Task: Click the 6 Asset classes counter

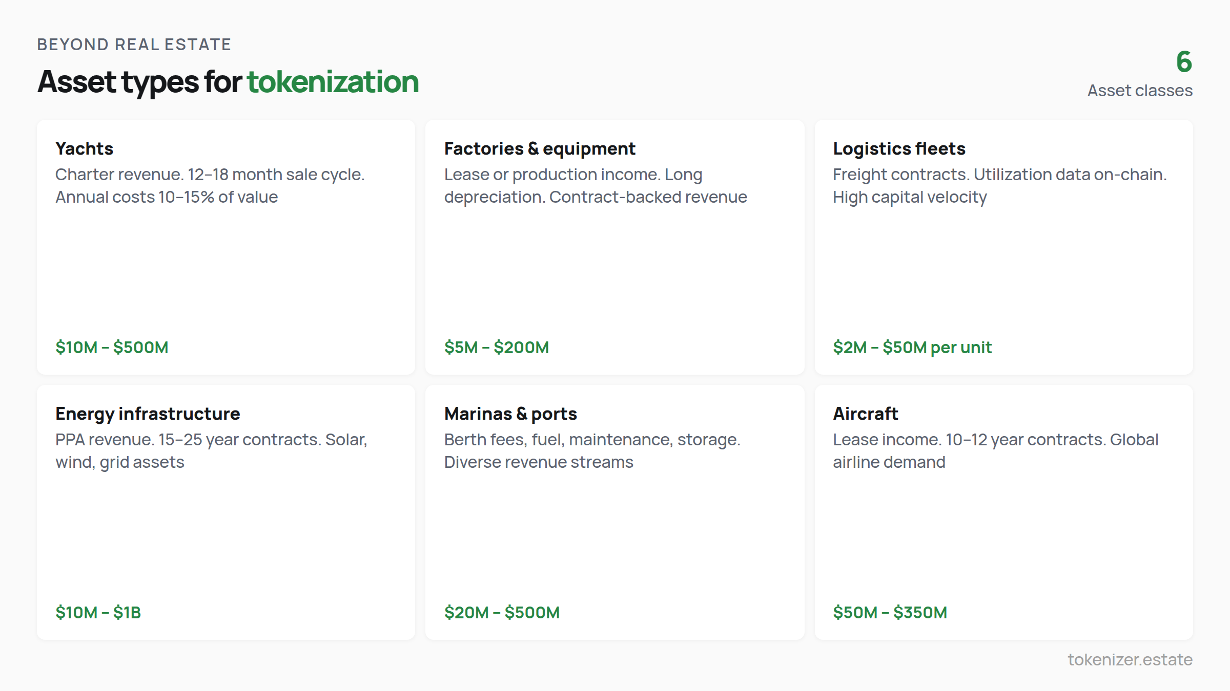Action: pyautogui.click(x=1139, y=77)
